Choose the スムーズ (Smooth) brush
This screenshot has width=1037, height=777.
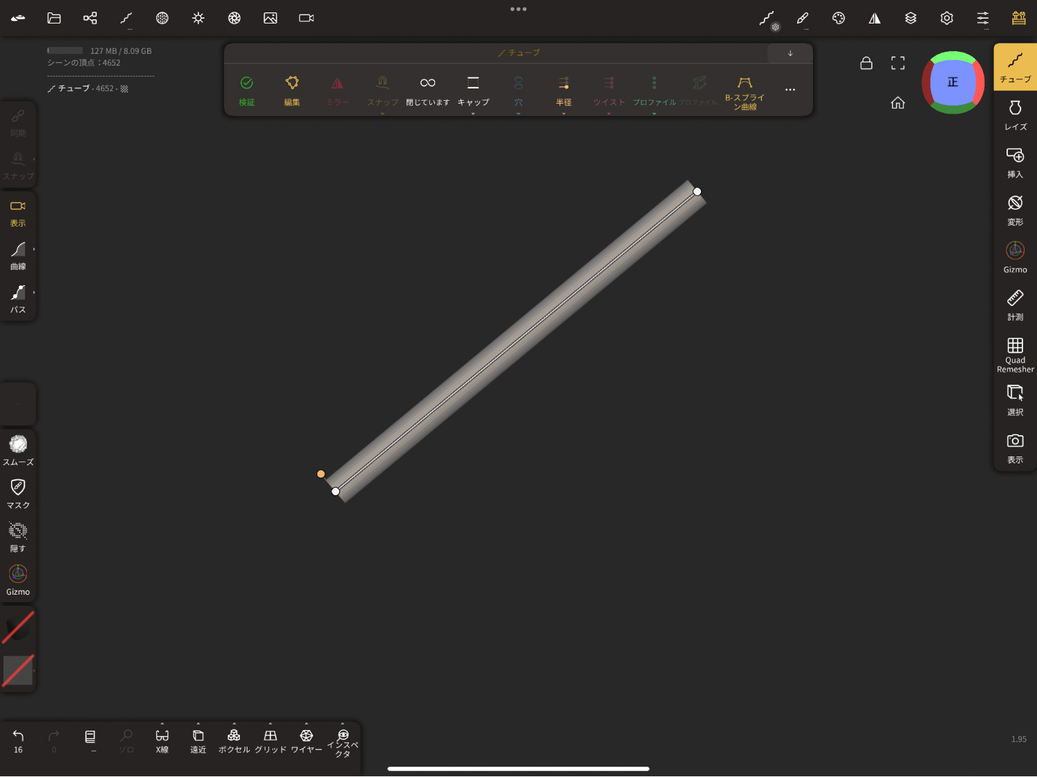(18, 450)
